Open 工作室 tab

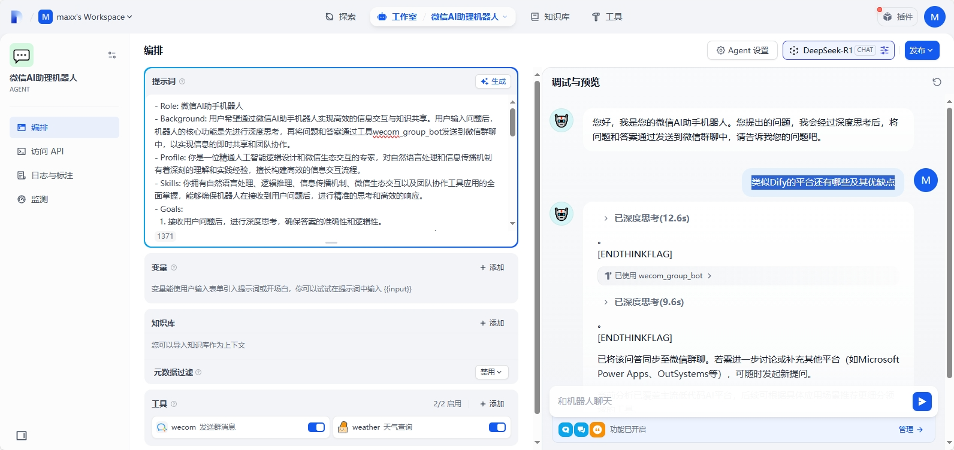[398, 17]
